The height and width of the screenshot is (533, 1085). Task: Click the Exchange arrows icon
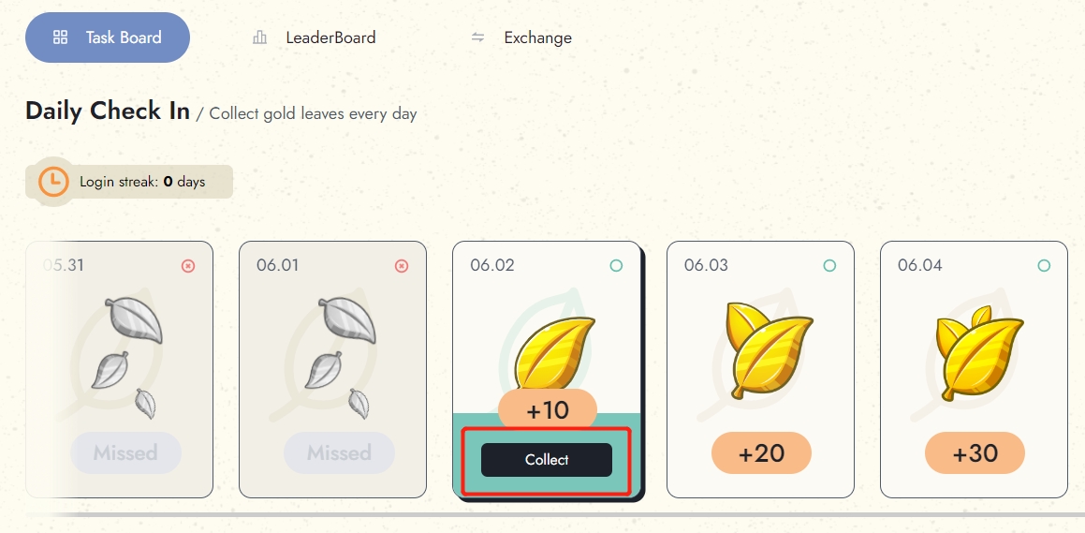478,37
